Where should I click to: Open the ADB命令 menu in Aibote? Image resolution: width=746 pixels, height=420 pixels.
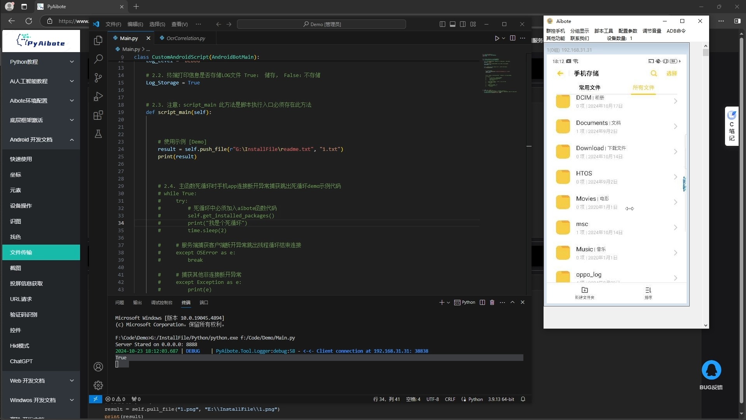676,31
